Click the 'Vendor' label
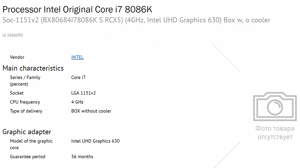Screen dimensions: 300x168 17,57
